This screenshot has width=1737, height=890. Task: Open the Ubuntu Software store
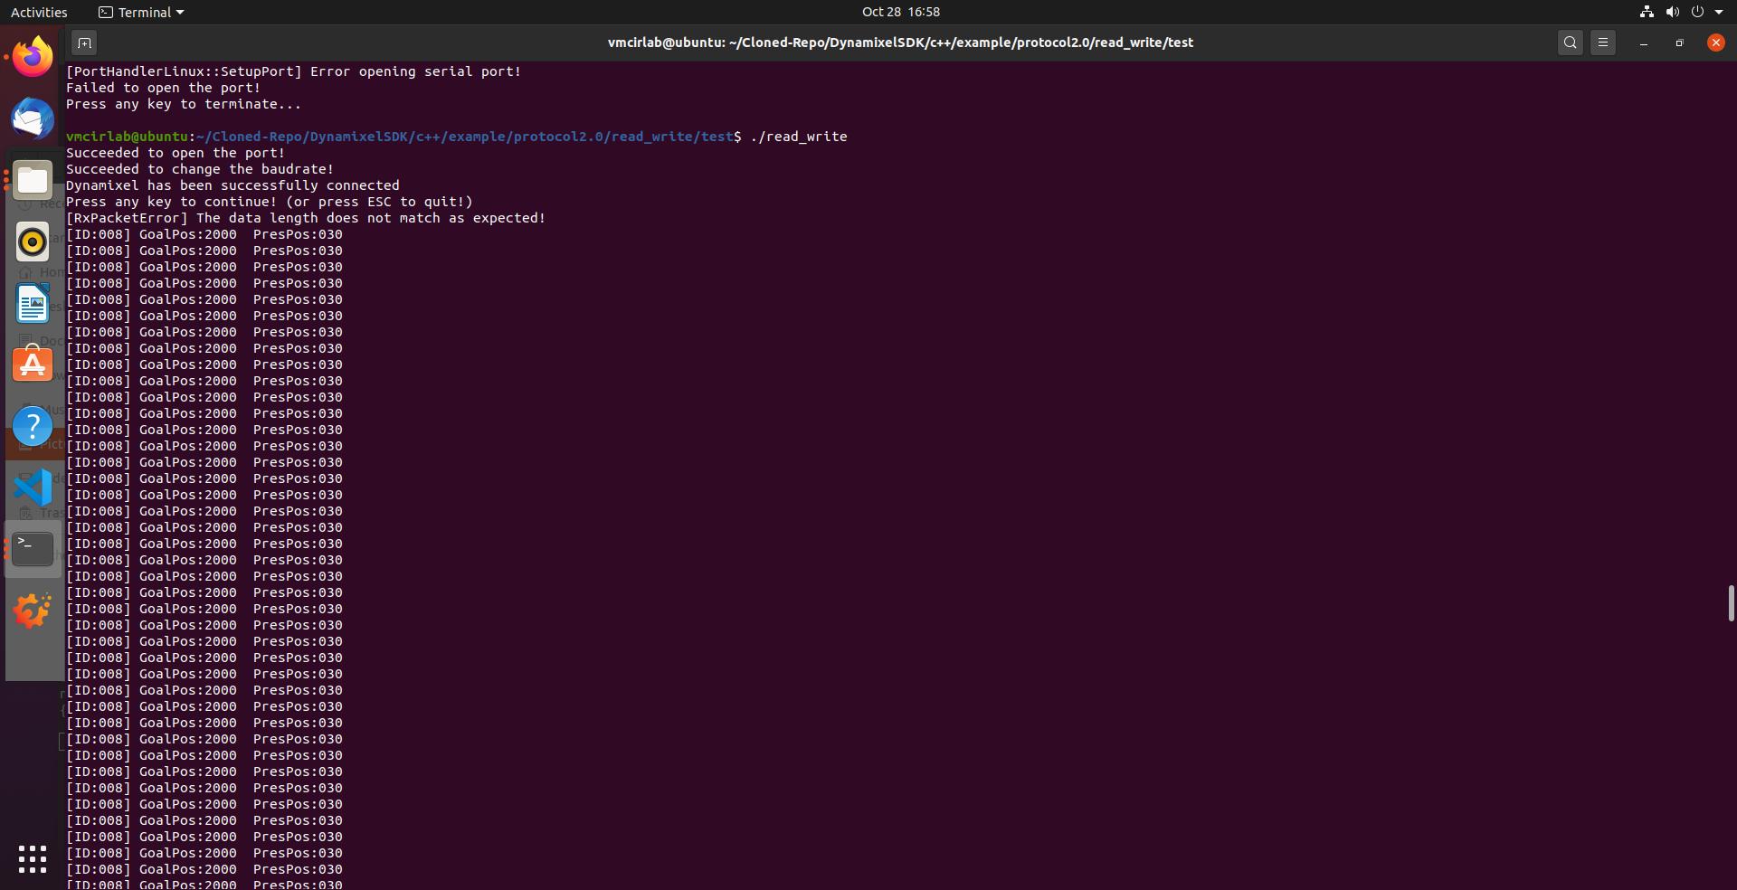point(33,365)
